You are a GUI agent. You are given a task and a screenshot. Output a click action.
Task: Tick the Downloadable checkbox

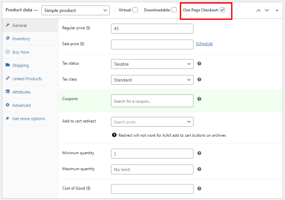click(x=174, y=10)
